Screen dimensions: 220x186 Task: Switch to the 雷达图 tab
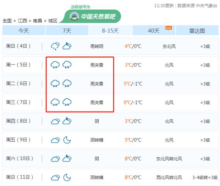click(197, 30)
